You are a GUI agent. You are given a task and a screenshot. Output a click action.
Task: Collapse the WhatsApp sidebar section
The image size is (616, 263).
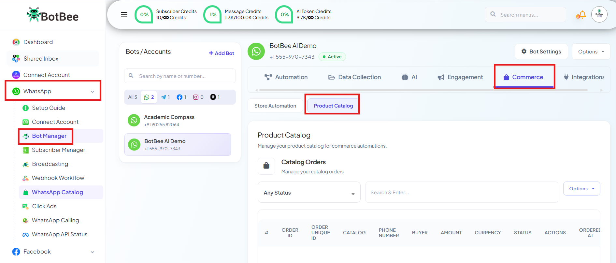coord(53,91)
